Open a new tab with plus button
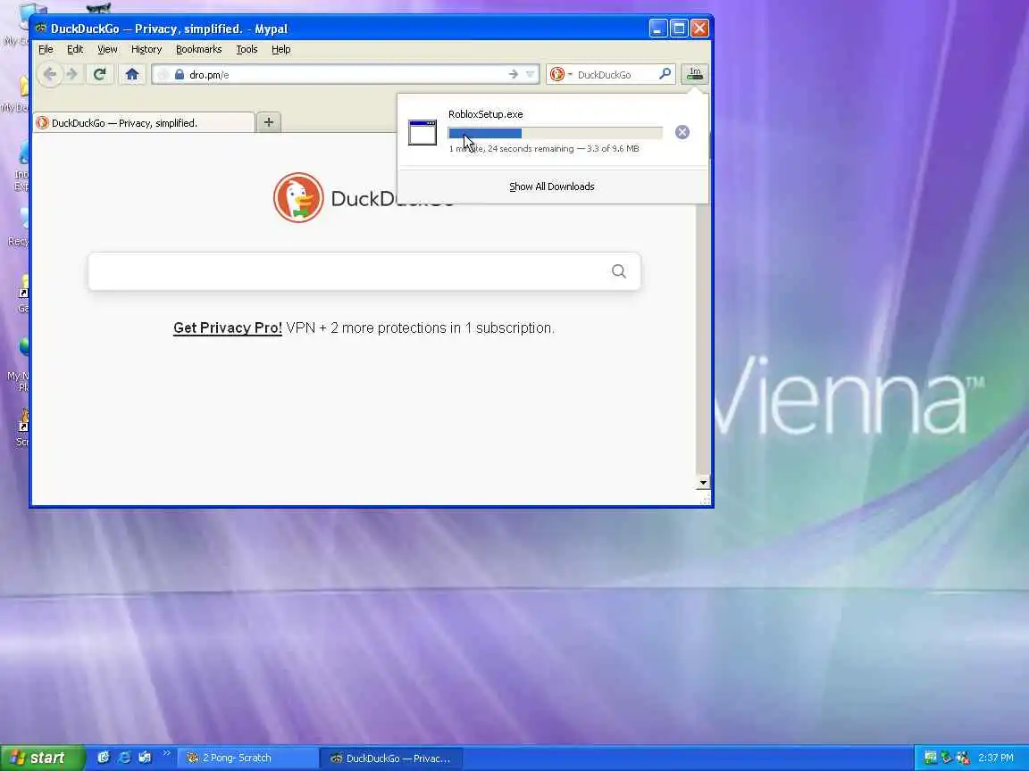 pos(268,122)
